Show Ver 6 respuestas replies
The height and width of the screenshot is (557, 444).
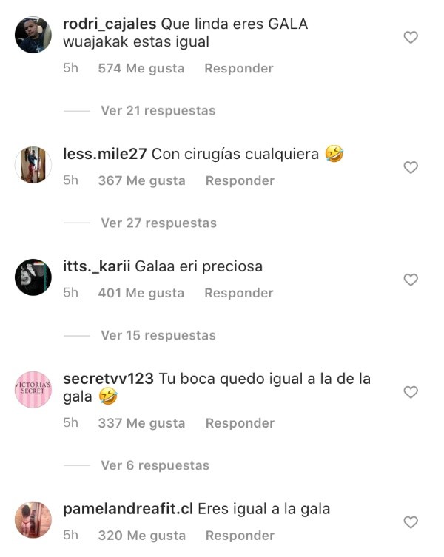pos(155,465)
